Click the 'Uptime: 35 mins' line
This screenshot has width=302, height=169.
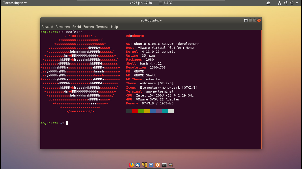141,56
